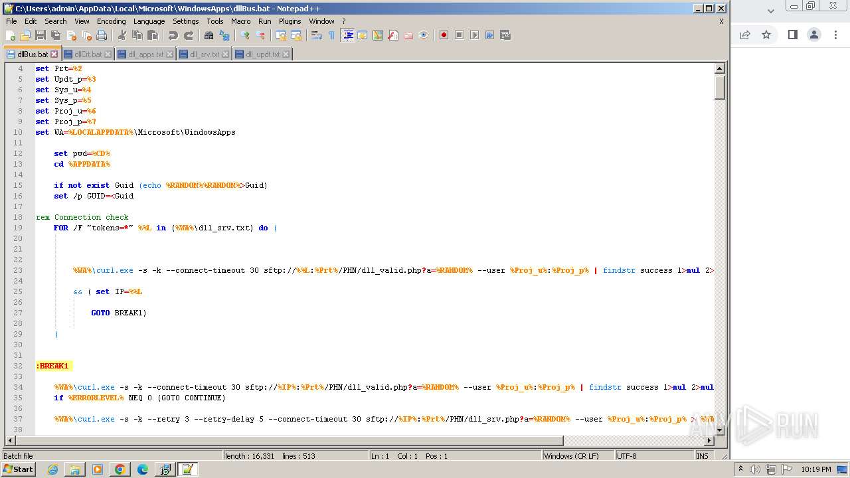Copy the selection using the Copy toolbar icon

pos(137,35)
